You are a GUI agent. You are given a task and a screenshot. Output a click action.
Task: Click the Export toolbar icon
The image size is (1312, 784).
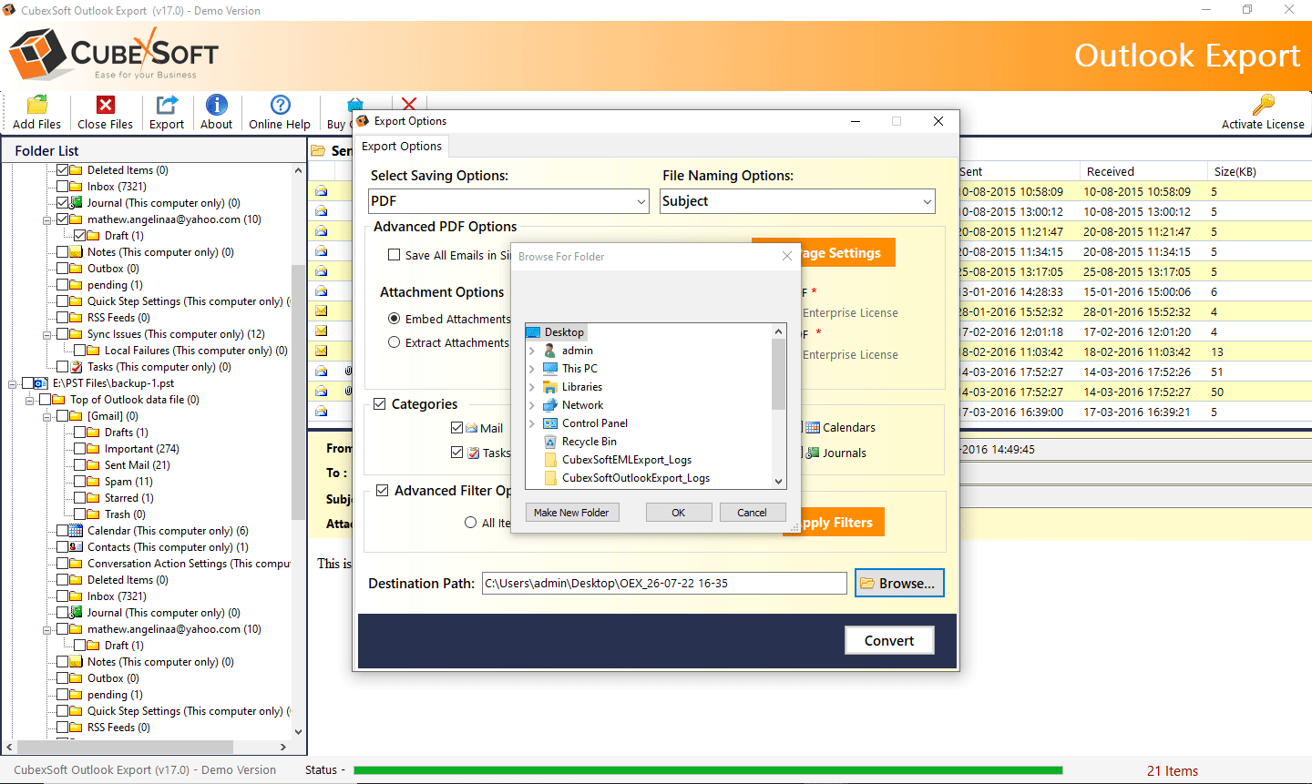click(x=167, y=106)
